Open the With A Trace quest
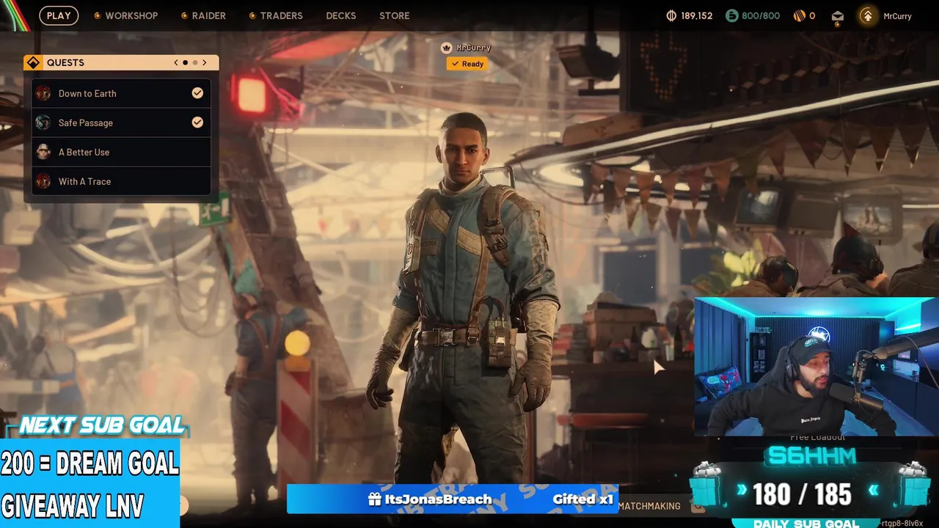Screen dimensions: 939x528 point(121,181)
